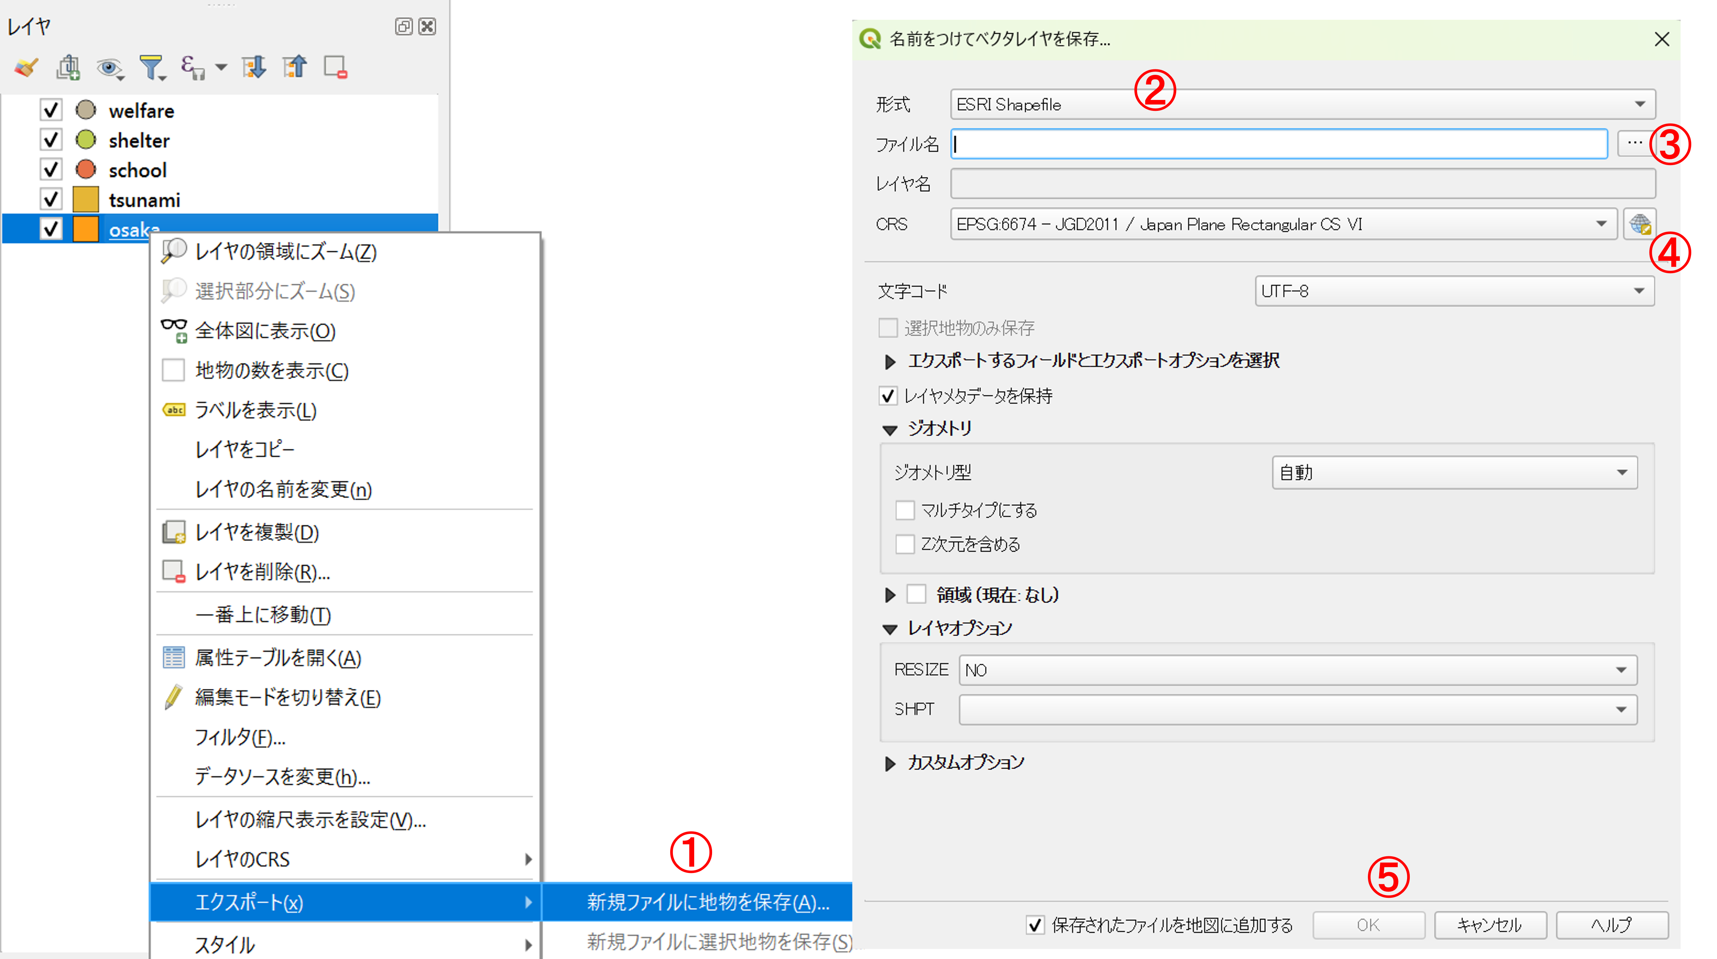
Task: Click the Collapse All layers icon
Action: 294,67
